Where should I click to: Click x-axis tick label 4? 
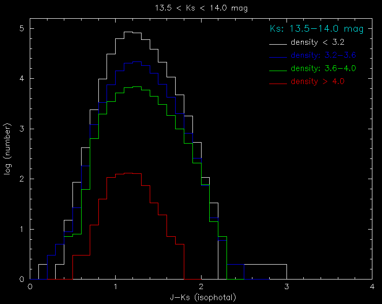372,287
